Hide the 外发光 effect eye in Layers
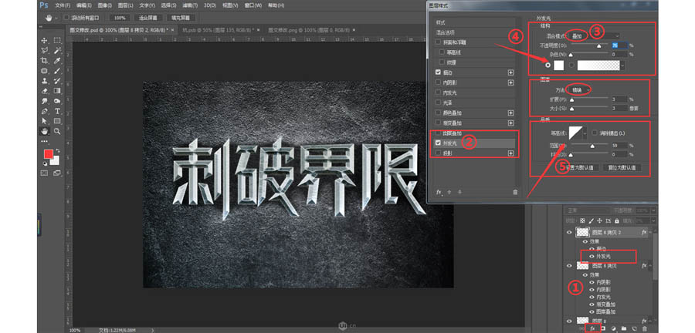This screenshot has height=333, width=695. [592, 257]
